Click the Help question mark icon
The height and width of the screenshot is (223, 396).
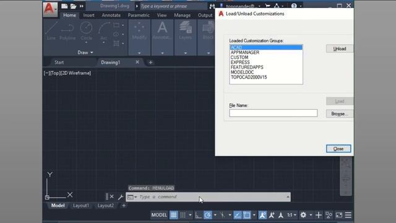[294, 6]
